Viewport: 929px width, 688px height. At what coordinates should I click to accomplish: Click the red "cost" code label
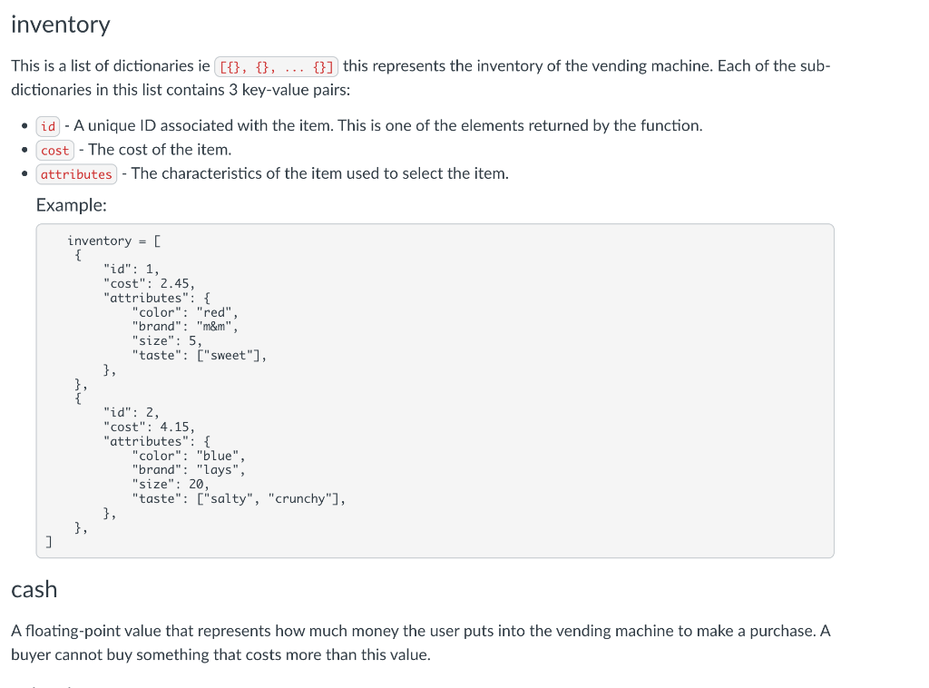[x=55, y=151]
